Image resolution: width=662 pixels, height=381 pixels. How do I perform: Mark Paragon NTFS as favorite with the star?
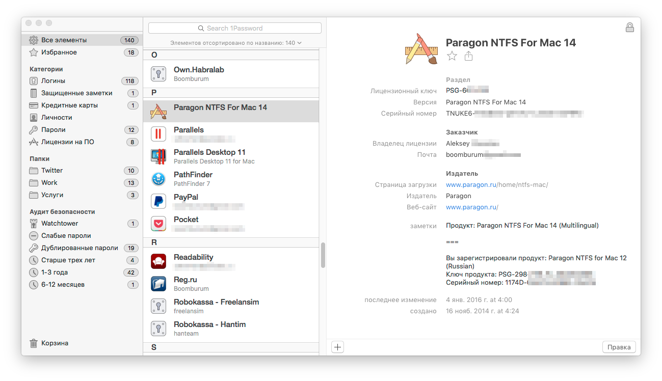click(452, 56)
